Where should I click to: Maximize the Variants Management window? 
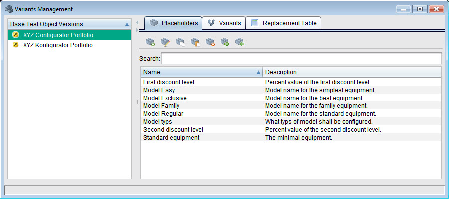[420, 9]
